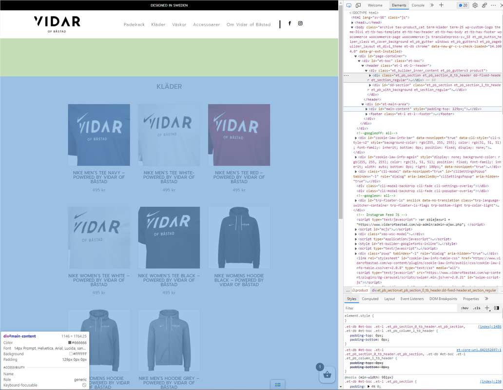The image size is (503, 390).
Task: Expand the footer et-l--footer node
Action: pyautogui.click(x=367, y=114)
